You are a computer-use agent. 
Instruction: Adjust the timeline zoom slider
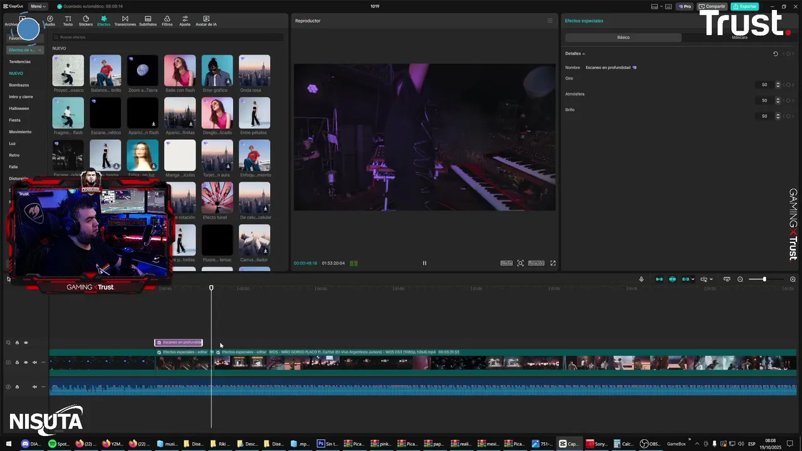coord(766,279)
